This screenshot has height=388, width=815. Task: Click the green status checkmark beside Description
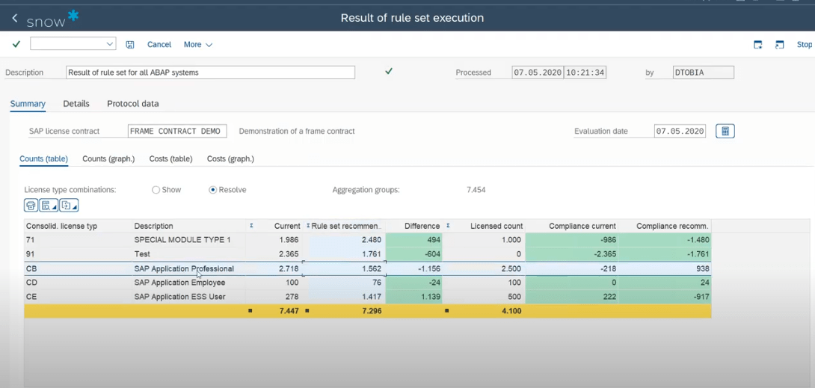coord(388,71)
